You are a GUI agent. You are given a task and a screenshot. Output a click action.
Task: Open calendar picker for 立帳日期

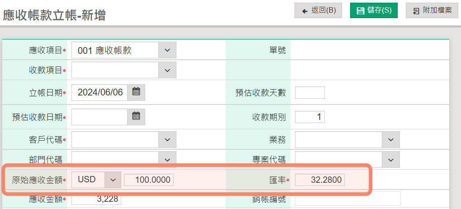[x=136, y=92]
